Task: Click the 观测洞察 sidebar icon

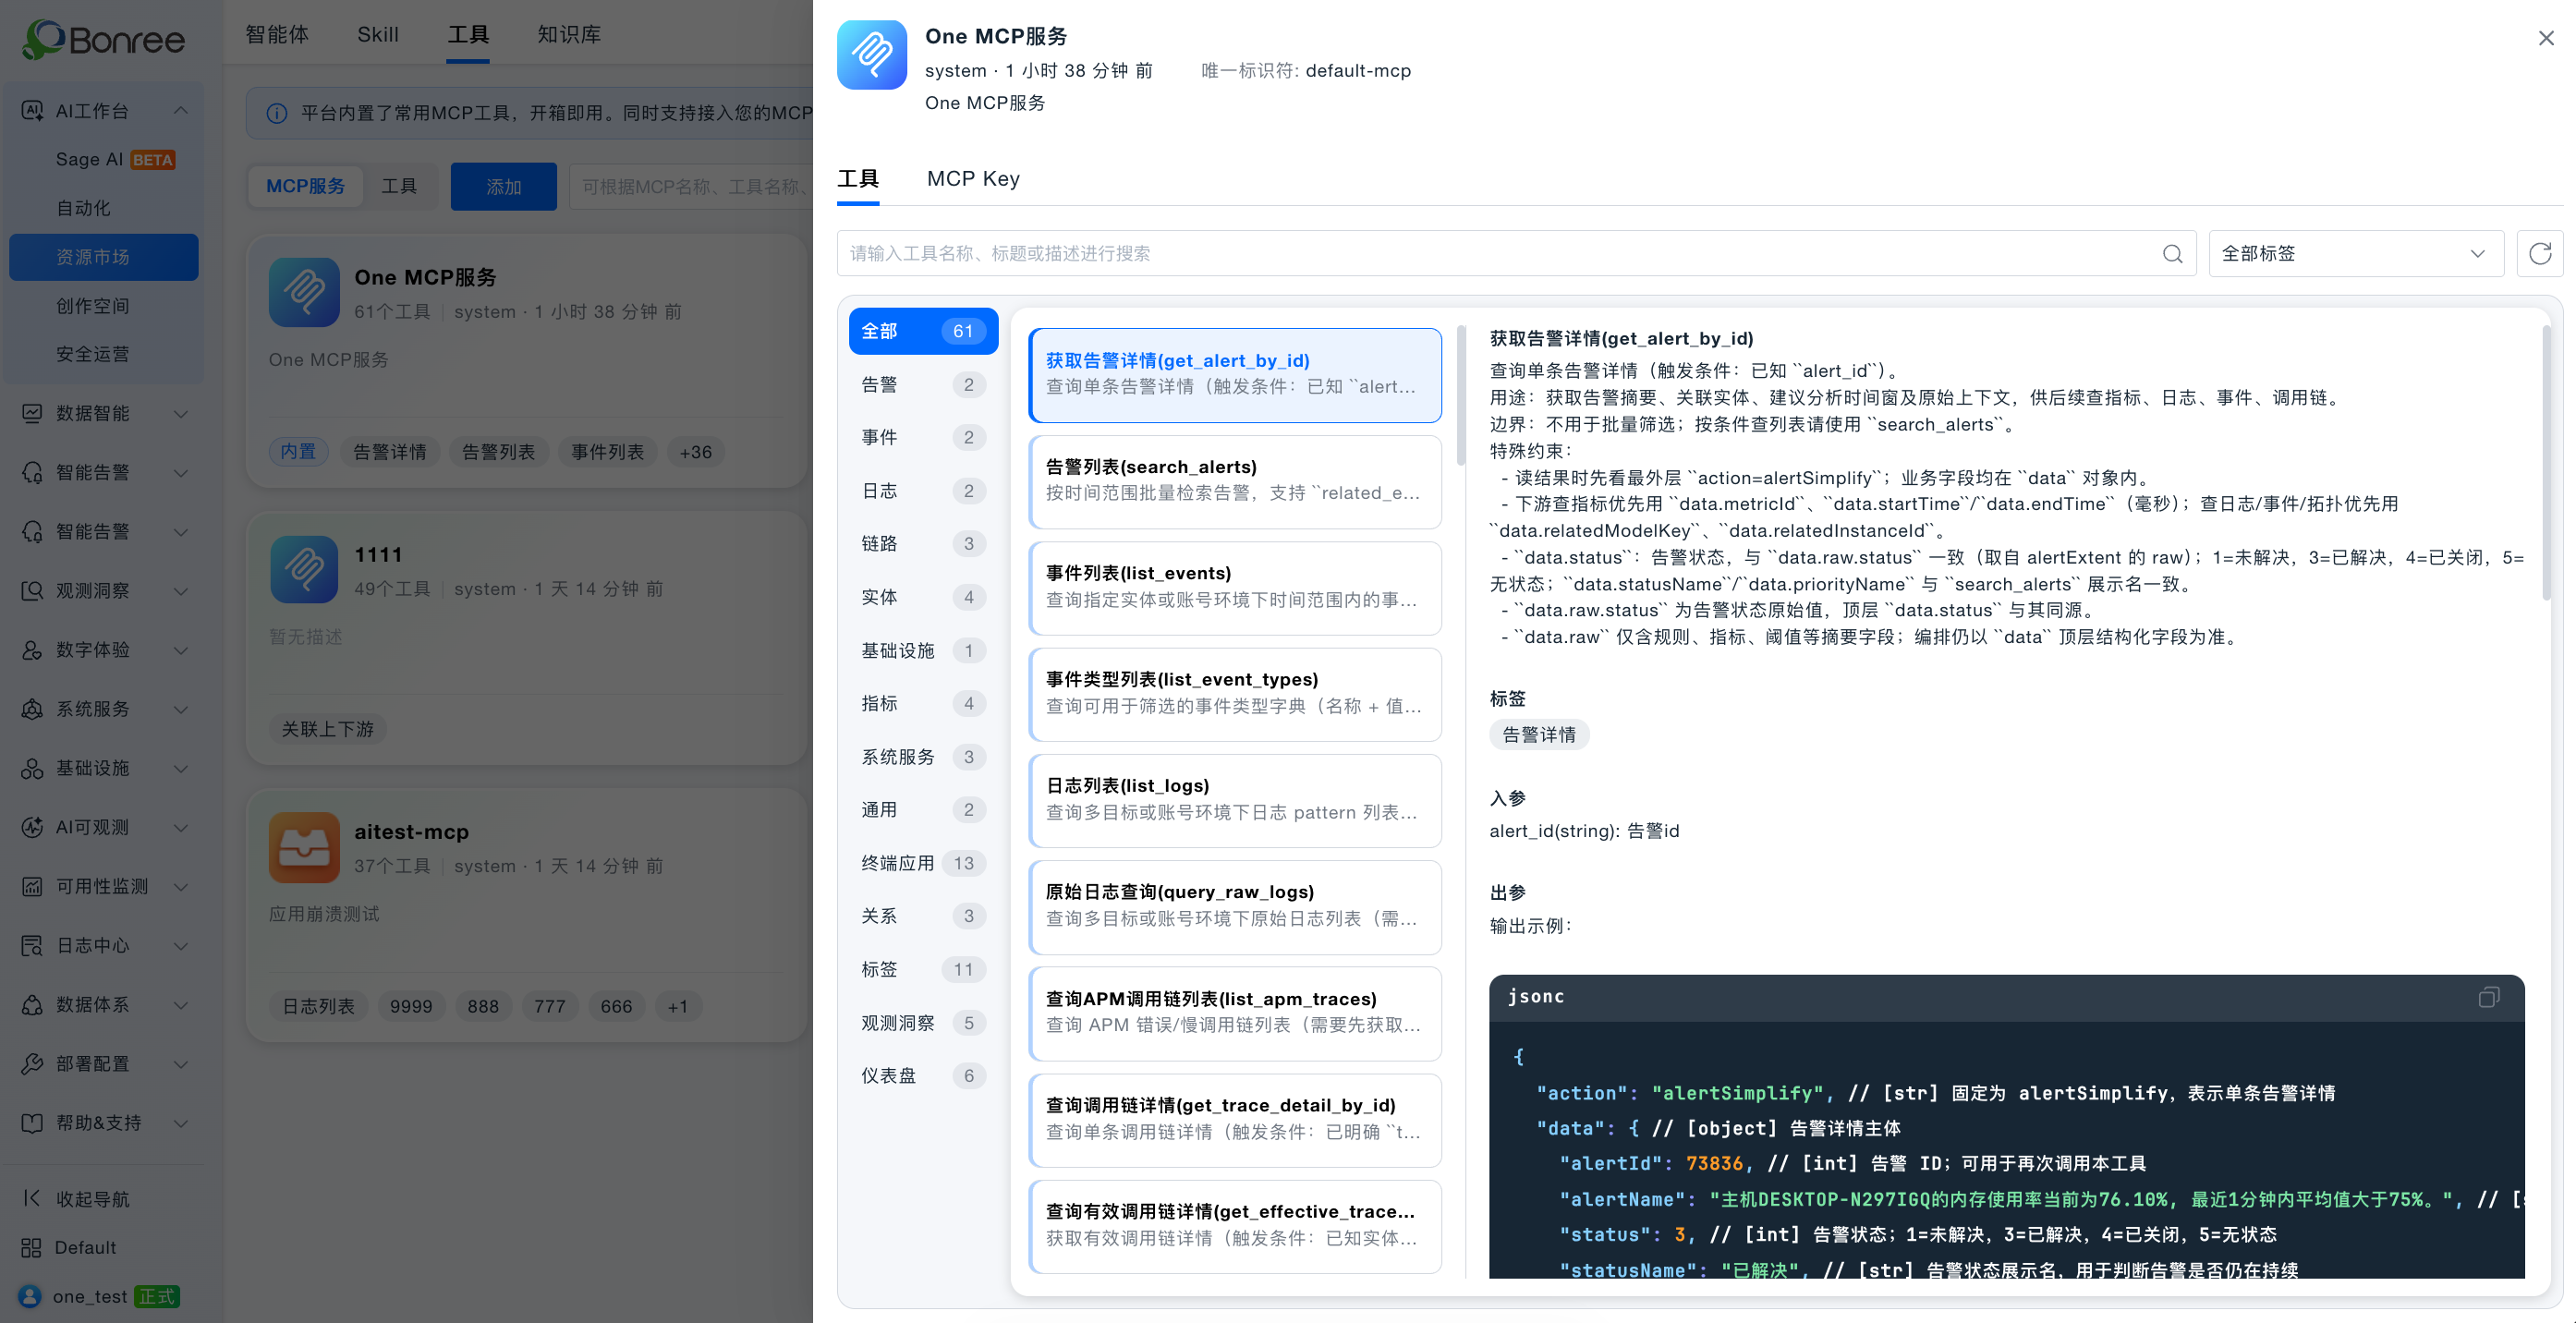Action: (x=32, y=591)
